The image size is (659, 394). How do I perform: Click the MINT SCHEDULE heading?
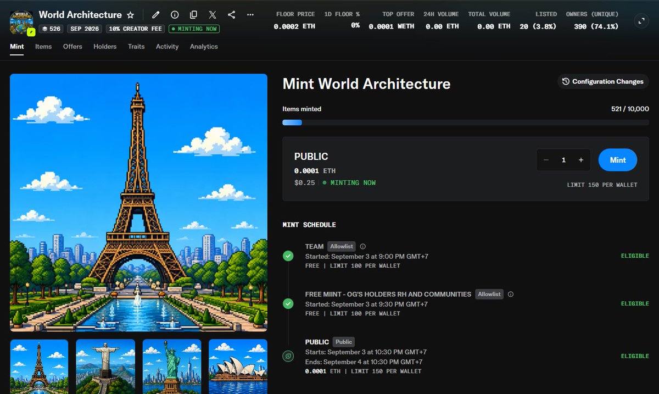pos(309,225)
